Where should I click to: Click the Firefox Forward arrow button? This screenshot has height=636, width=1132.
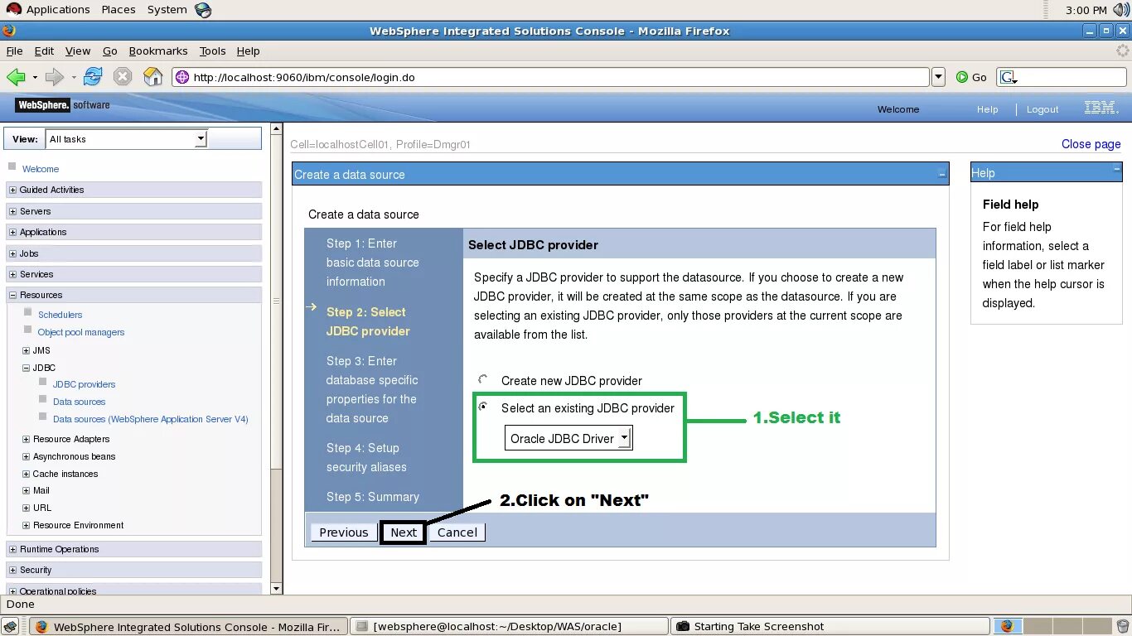coord(55,77)
